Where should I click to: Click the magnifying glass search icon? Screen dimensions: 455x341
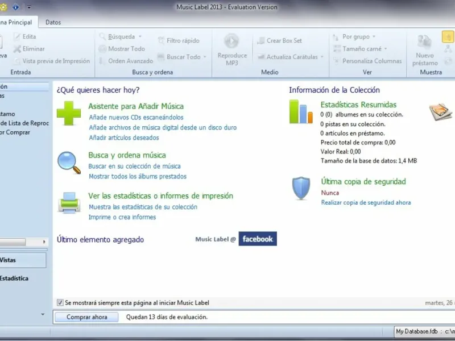pyautogui.click(x=69, y=163)
